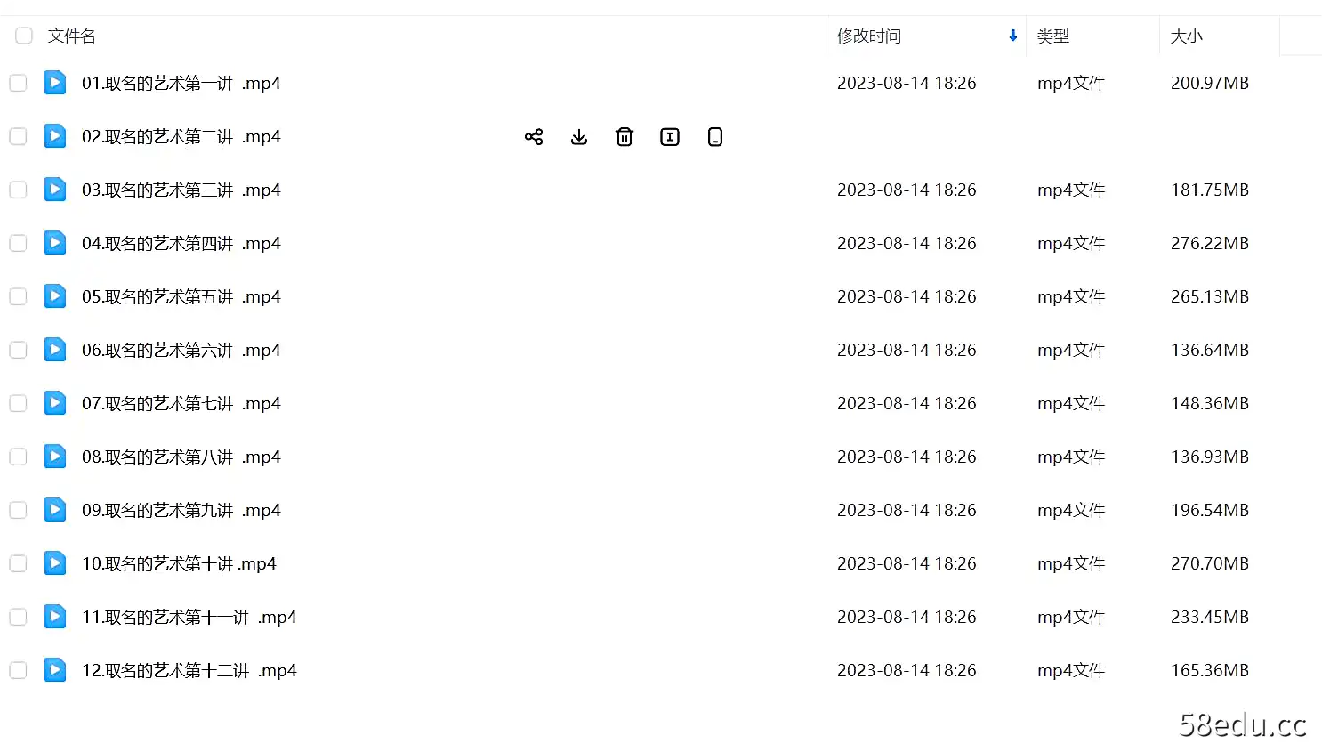The height and width of the screenshot is (752, 1322).
Task: Enable the checkbox for 07.取名的艺术第七讲
Action: click(x=18, y=402)
